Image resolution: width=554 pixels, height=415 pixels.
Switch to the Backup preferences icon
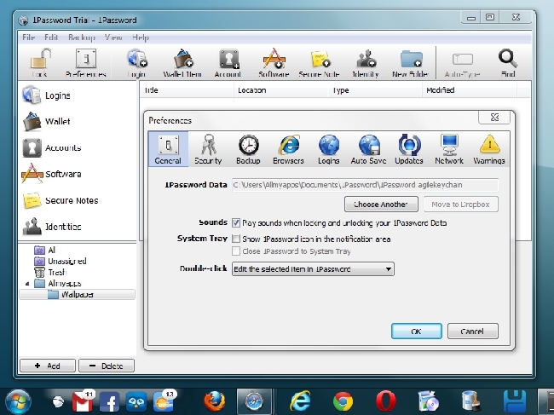point(248,150)
